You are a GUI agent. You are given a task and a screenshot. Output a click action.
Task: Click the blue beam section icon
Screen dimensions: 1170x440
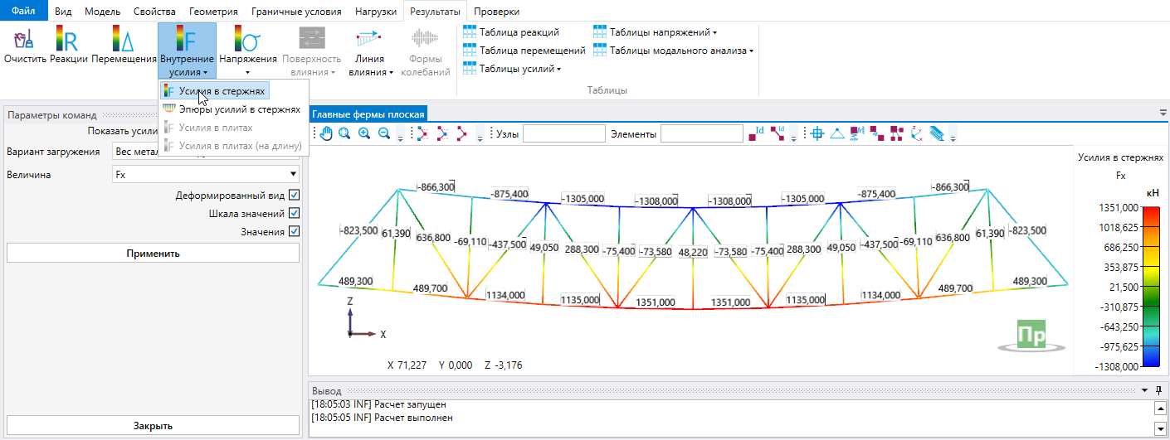937,133
